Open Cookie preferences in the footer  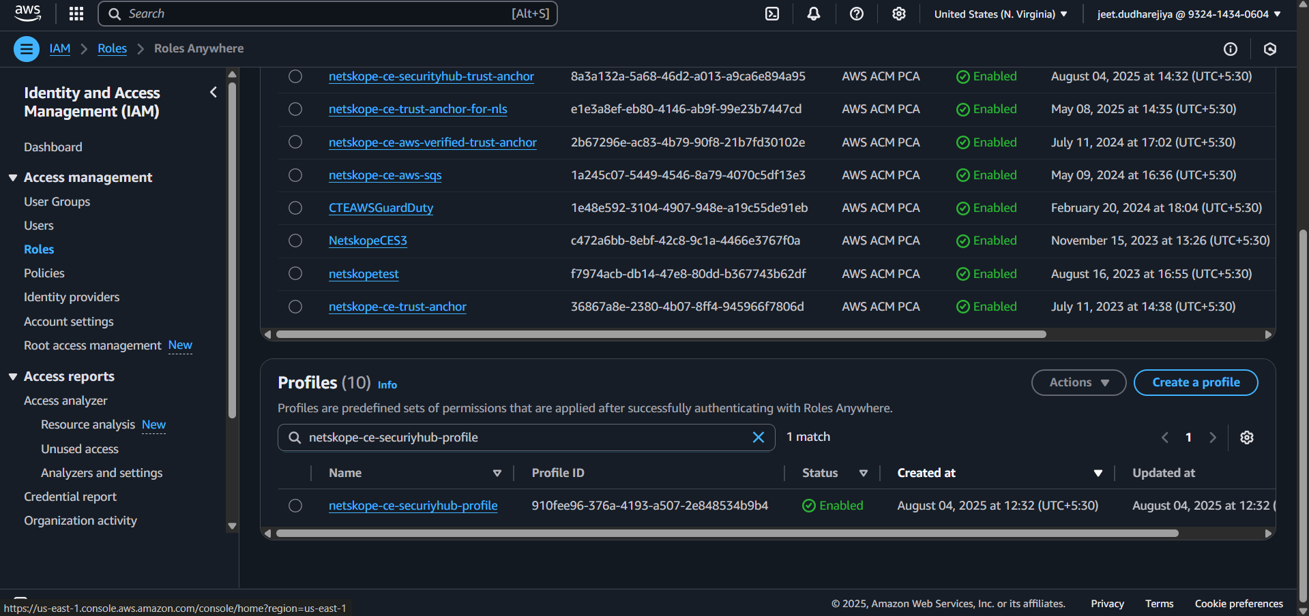pyautogui.click(x=1239, y=604)
